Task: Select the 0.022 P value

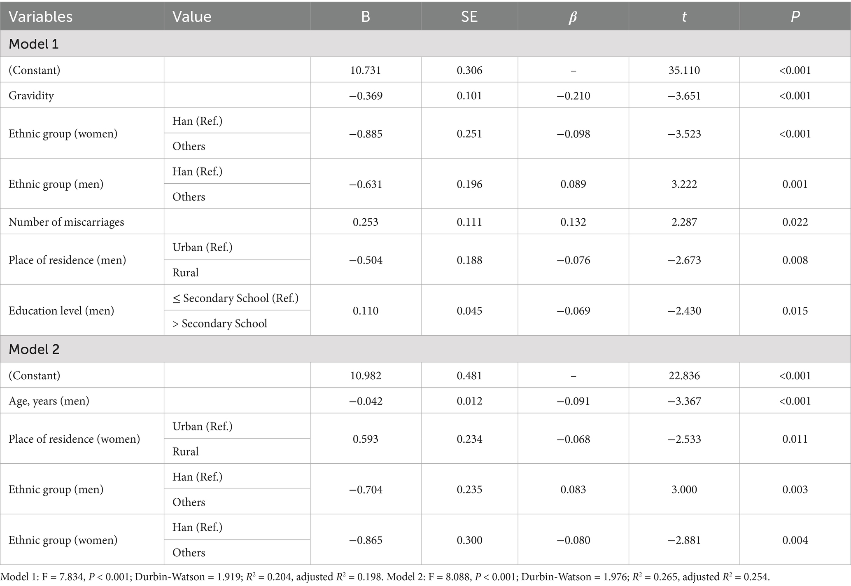Action: tap(795, 222)
